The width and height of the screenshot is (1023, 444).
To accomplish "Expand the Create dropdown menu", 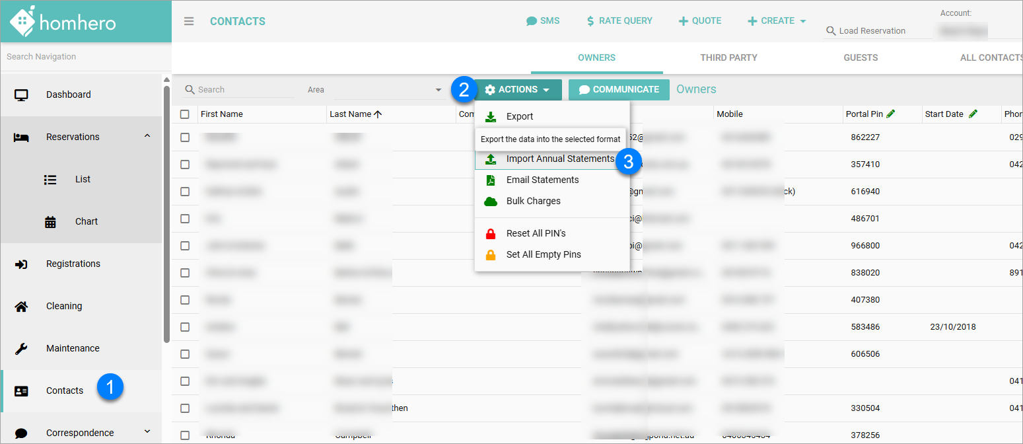I will (x=803, y=21).
